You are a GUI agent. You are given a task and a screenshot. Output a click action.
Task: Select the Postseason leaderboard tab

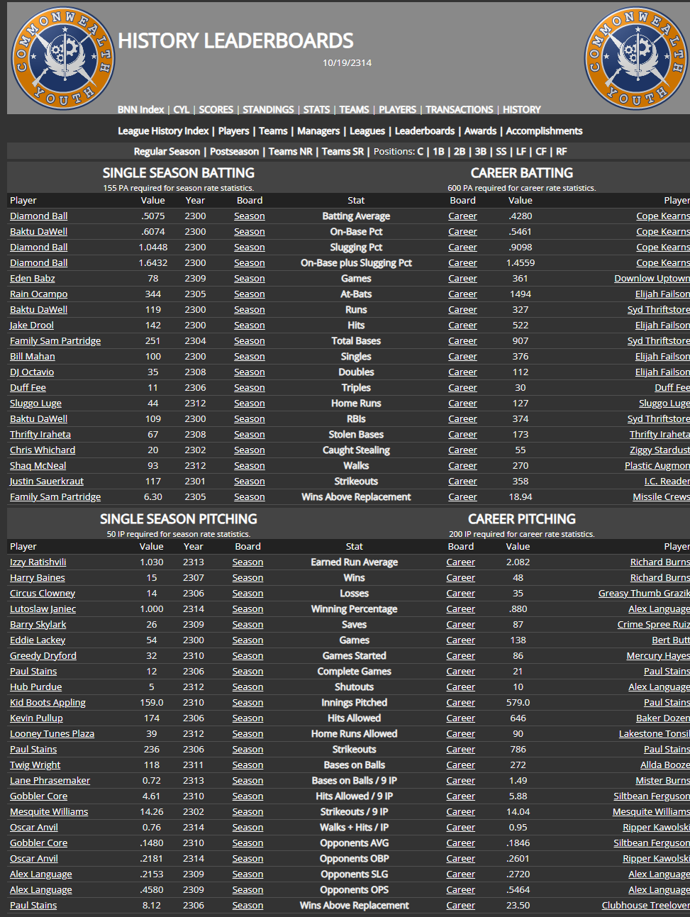point(234,151)
